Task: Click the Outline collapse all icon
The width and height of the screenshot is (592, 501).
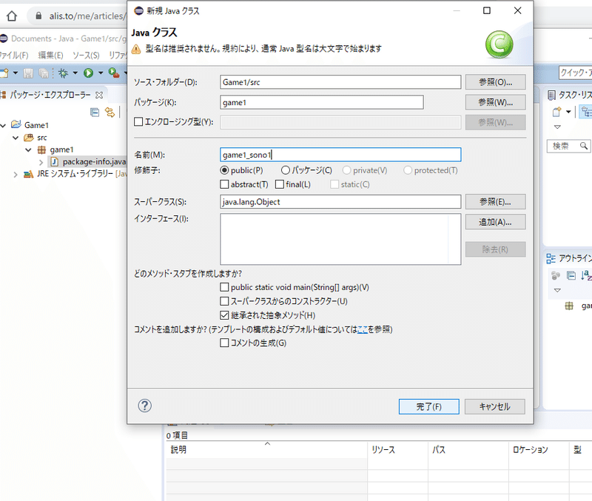Action: [571, 275]
